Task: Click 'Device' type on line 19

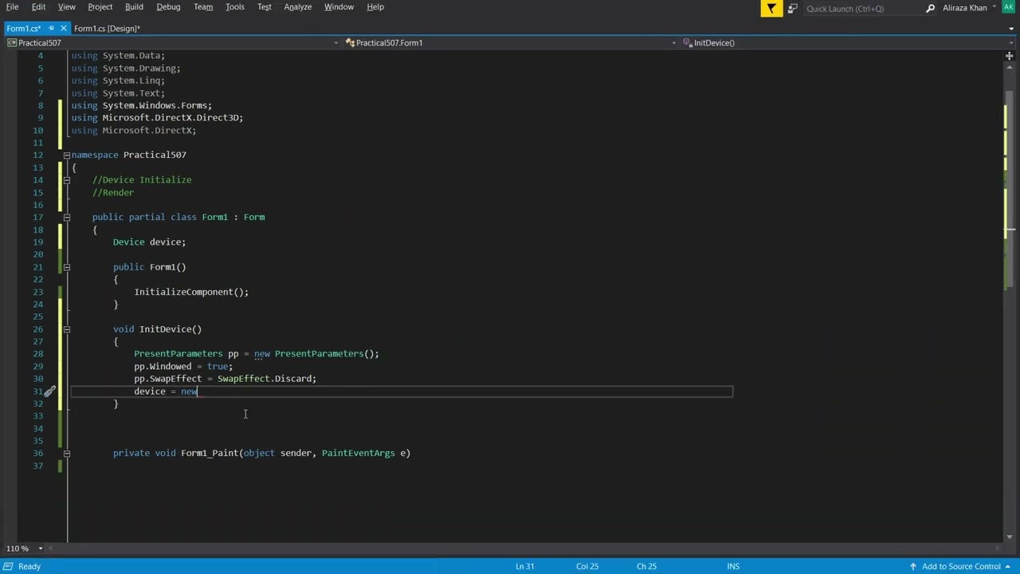Action: tap(128, 242)
